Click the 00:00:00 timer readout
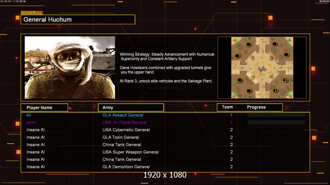 point(324,1)
